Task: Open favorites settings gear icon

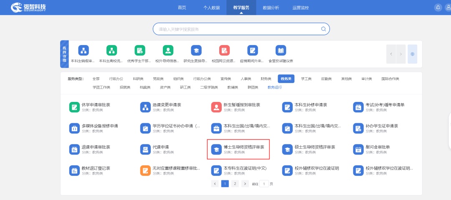Action: pos(412,54)
